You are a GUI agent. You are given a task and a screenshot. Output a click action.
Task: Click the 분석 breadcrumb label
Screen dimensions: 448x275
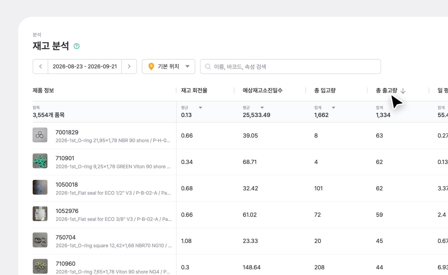coord(37,35)
